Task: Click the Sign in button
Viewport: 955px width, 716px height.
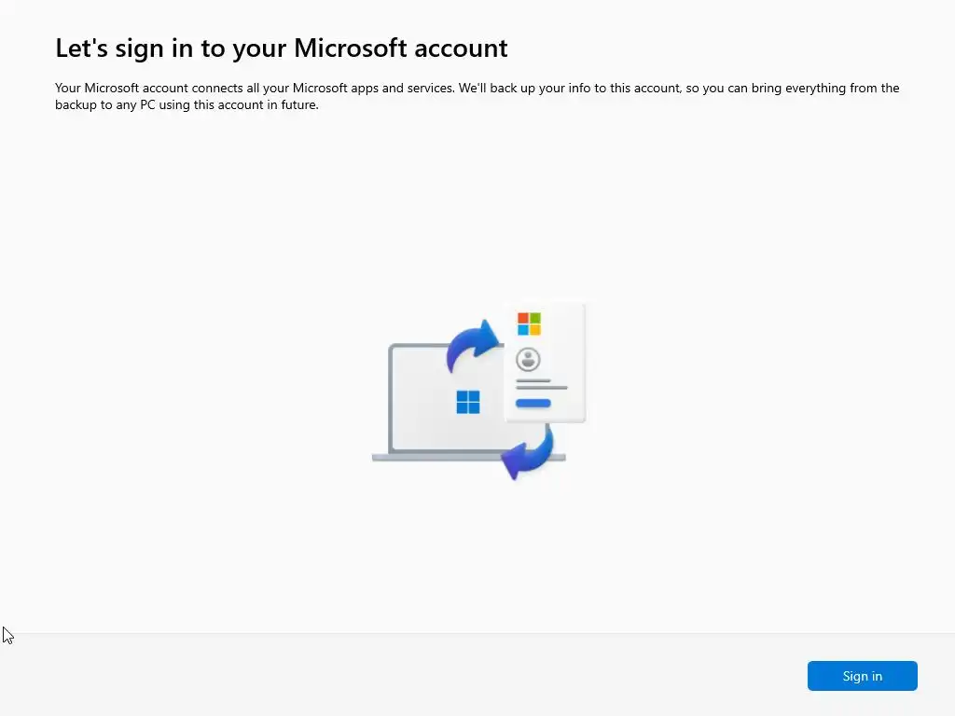Action: point(862,676)
